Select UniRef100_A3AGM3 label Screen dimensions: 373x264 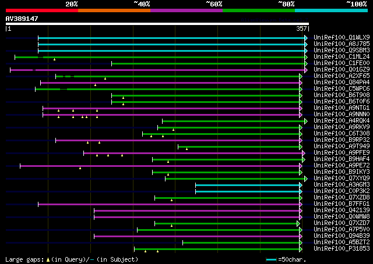(x=342, y=185)
